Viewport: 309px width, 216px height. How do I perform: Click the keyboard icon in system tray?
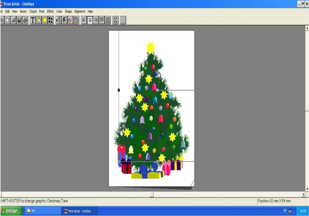(x=290, y=211)
